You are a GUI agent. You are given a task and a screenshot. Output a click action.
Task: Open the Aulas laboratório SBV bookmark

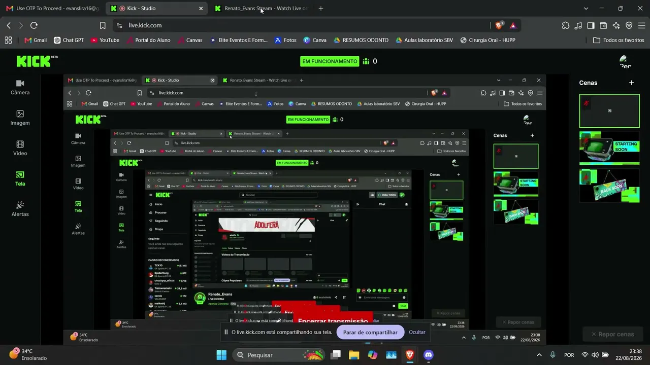tap(425, 40)
